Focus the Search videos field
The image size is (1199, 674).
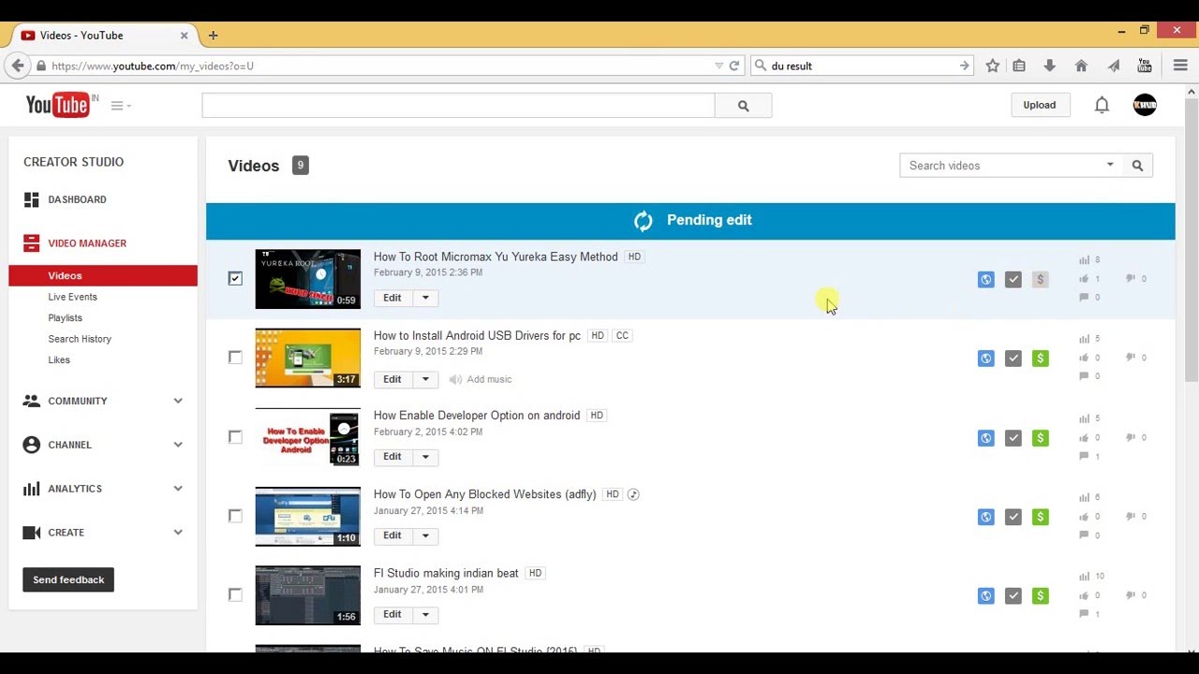(1002, 166)
